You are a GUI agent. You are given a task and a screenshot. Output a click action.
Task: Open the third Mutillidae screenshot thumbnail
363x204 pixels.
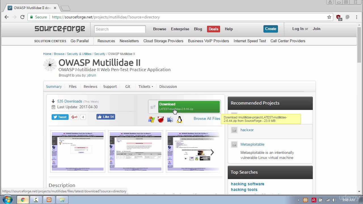193,151
